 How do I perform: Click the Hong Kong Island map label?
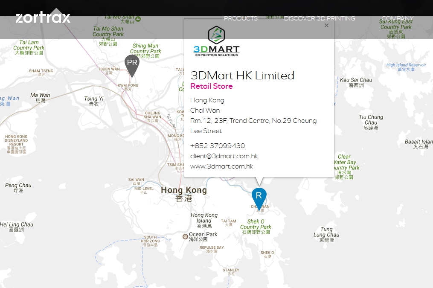click(x=204, y=221)
